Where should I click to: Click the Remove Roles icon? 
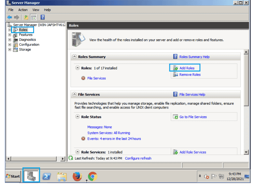tap(175, 74)
